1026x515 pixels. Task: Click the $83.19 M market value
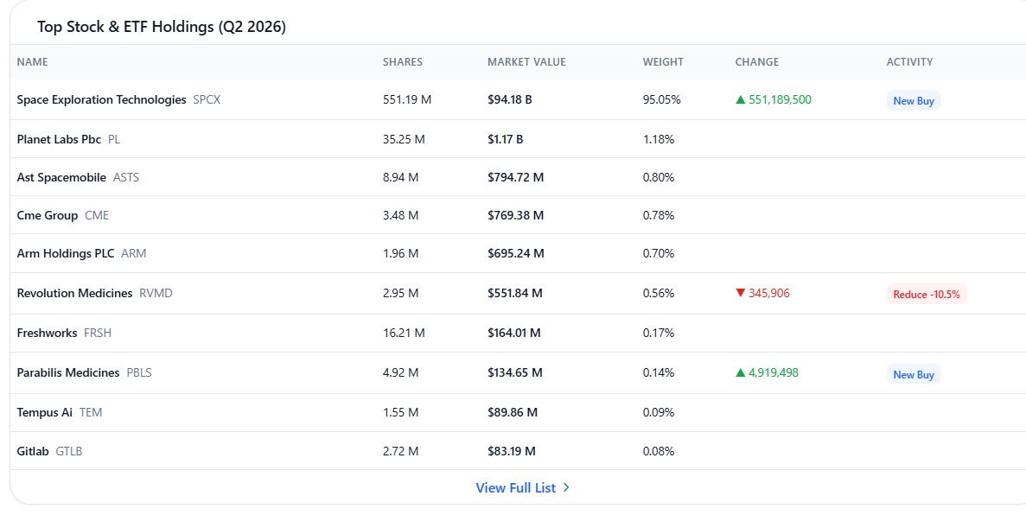[512, 450]
